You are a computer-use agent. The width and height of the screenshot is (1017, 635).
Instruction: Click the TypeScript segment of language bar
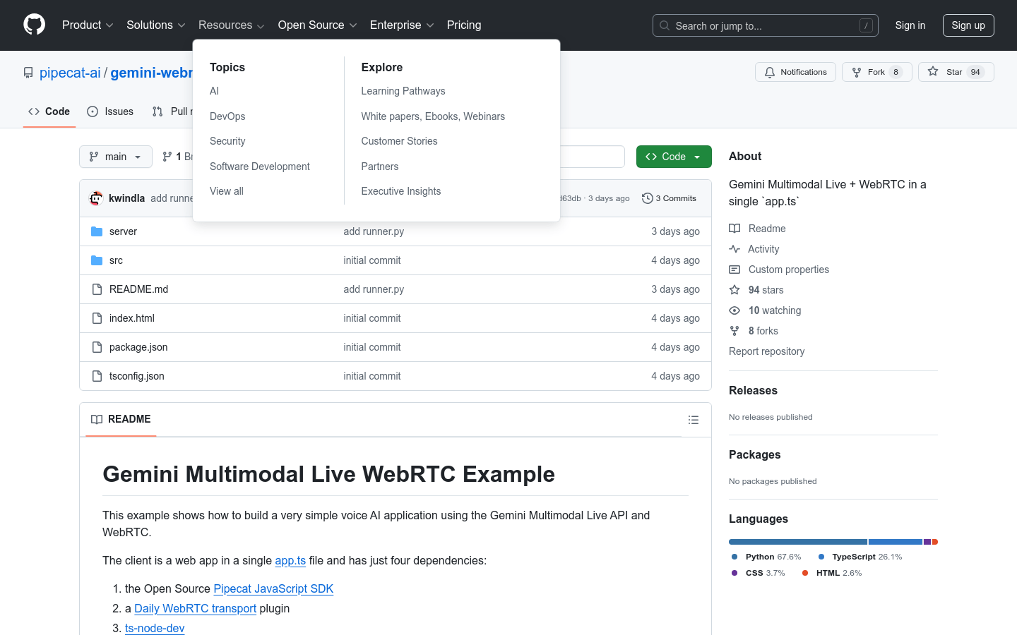(x=896, y=542)
